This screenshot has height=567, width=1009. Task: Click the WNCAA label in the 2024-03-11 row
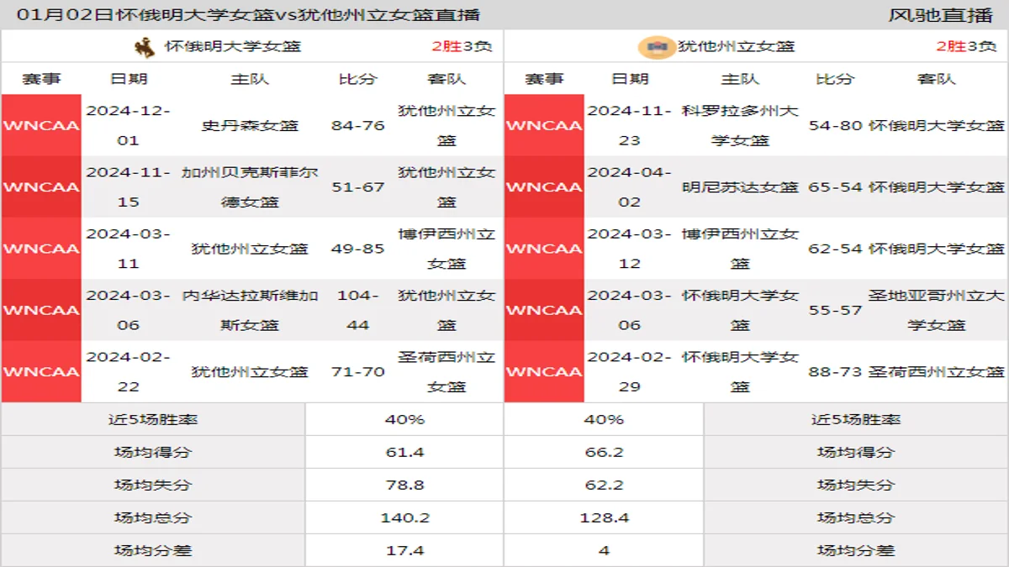pos(41,248)
